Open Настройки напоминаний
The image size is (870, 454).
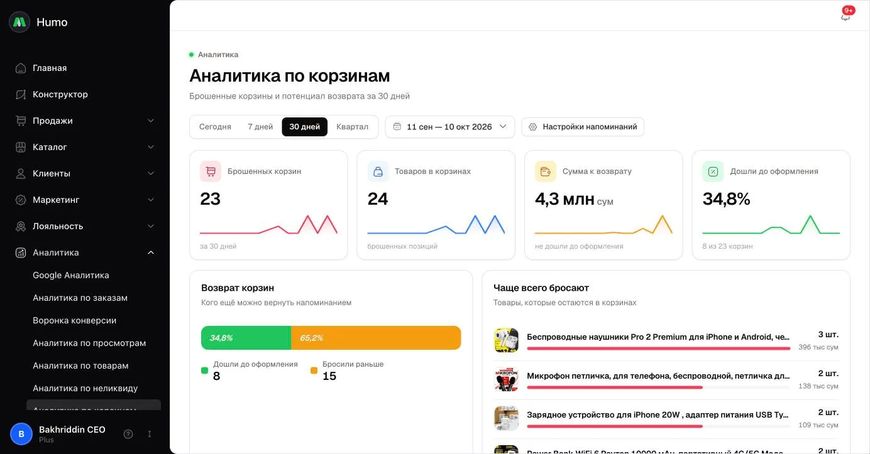pos(583,127)
